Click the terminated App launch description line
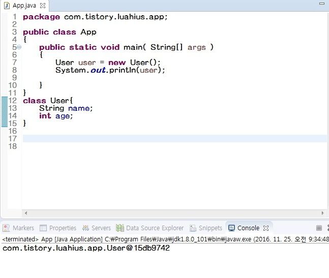Image resolution: width=329 pixels, height=278 pixels. (165, 239)
